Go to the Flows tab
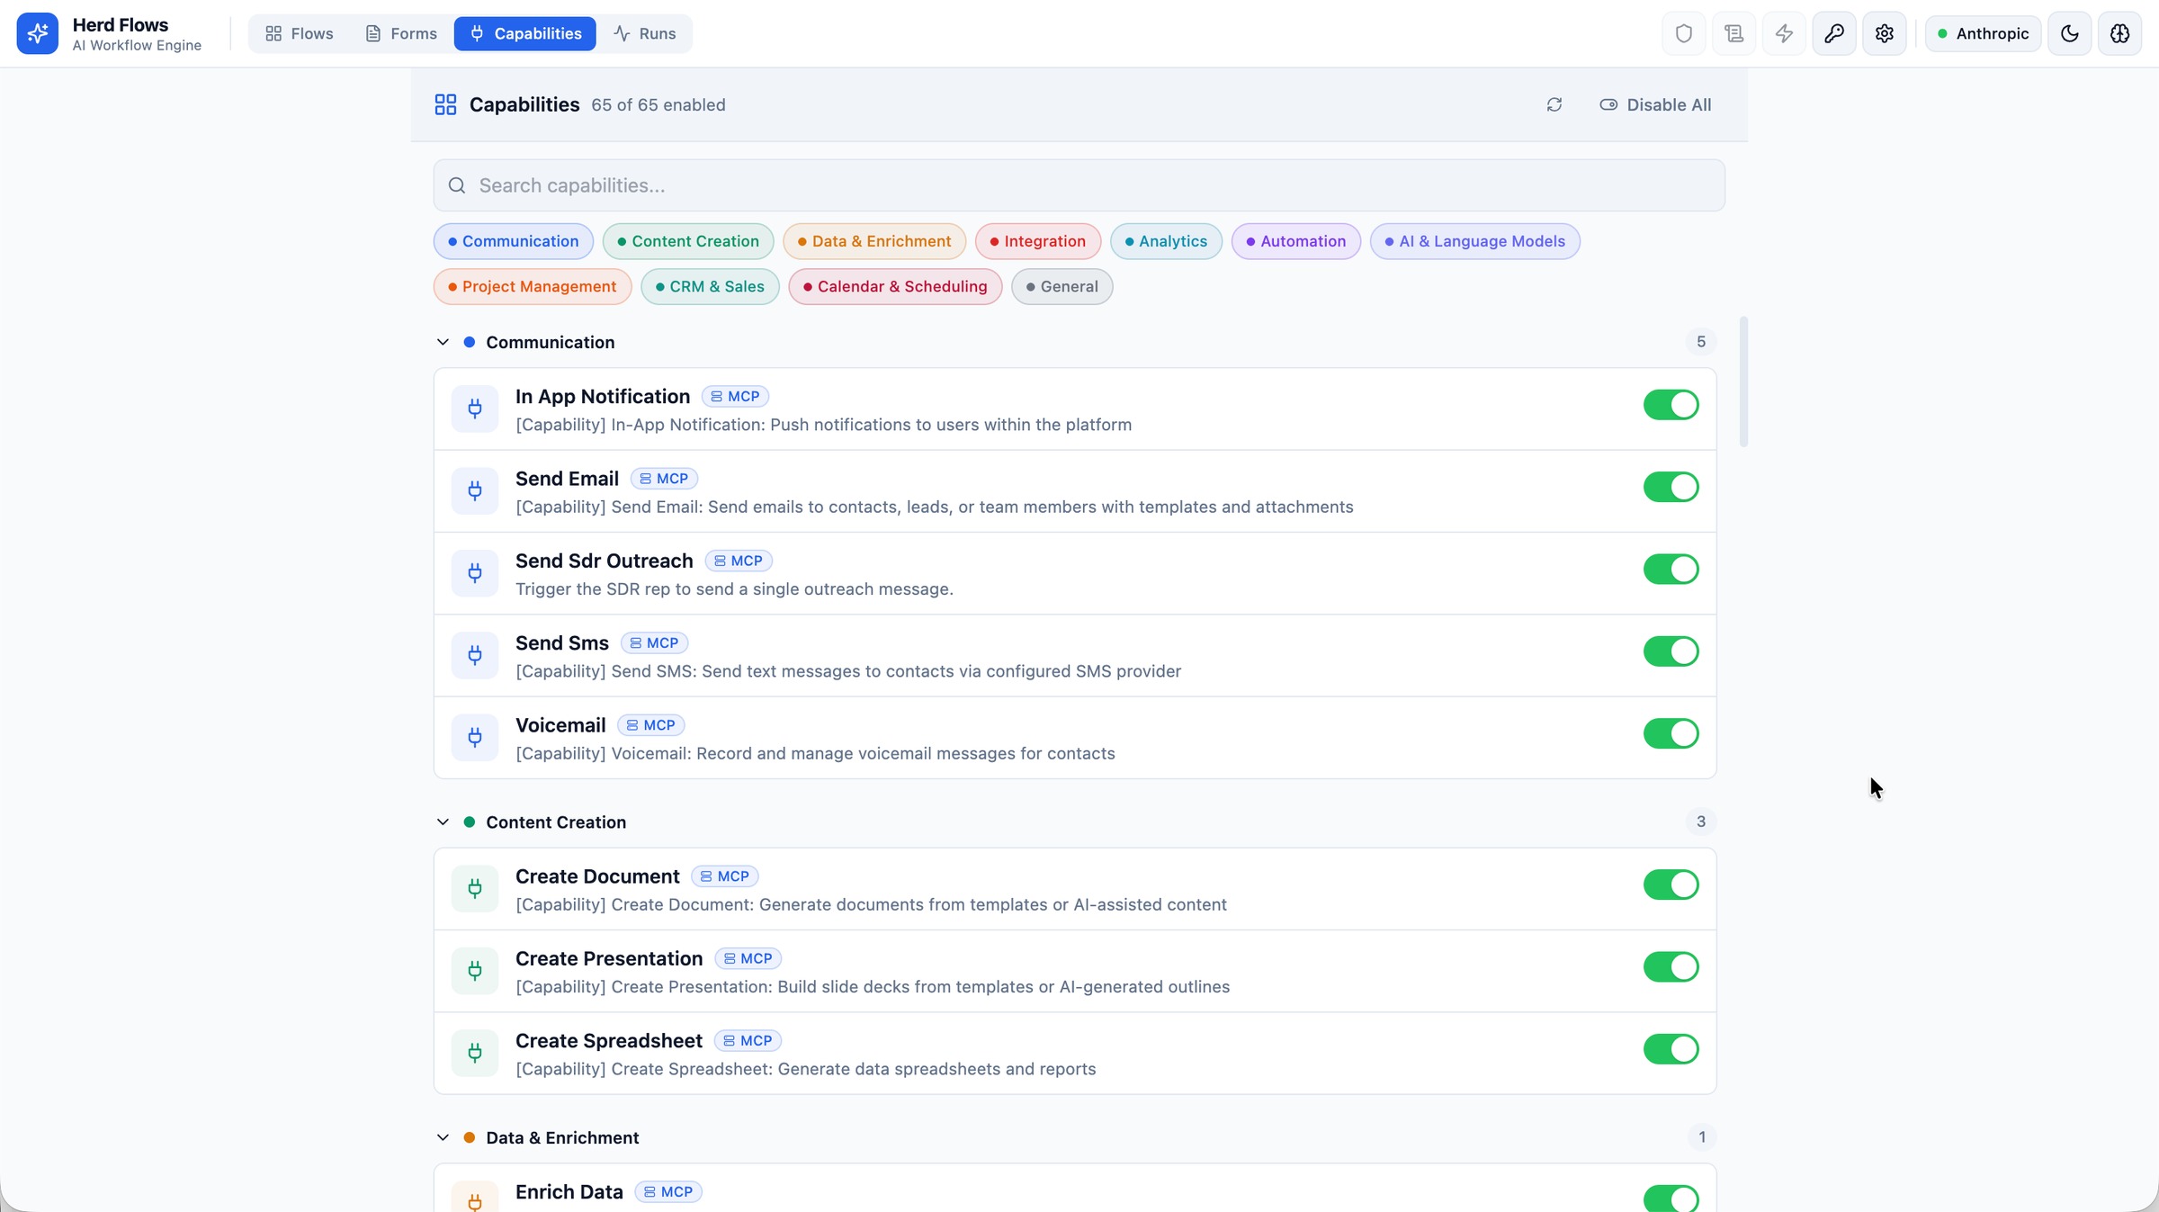Image resolution: width=2159 pixels, height=1212 pixels. [x=300, y=33]
